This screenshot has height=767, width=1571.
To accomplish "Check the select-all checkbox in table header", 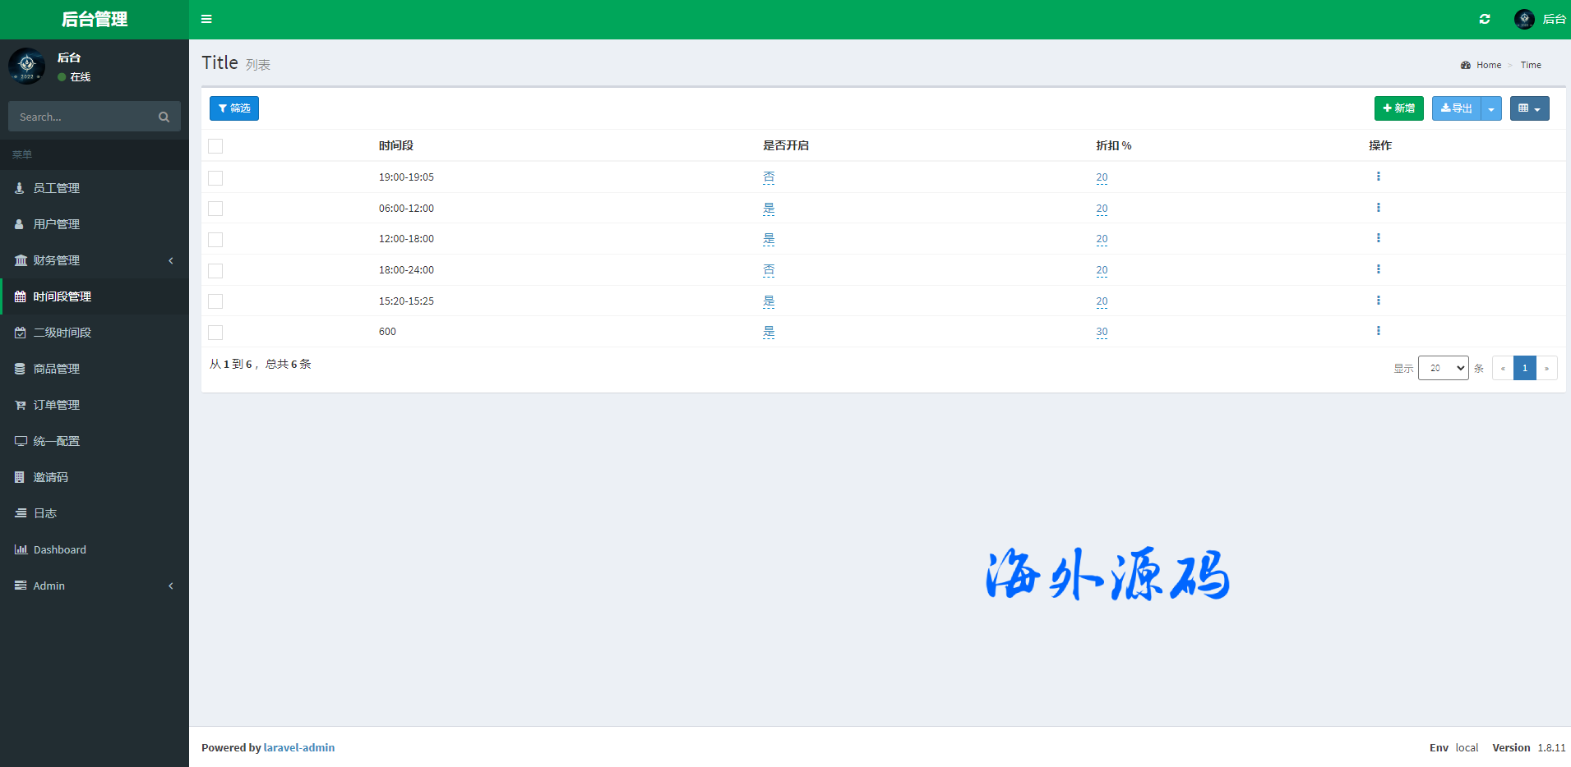I will (x=215, y=146).
